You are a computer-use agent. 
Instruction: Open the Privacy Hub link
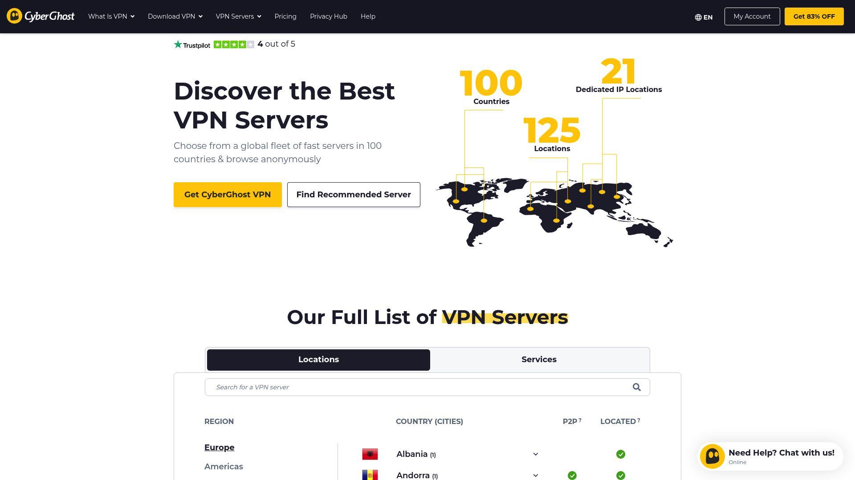coord(329,16)
